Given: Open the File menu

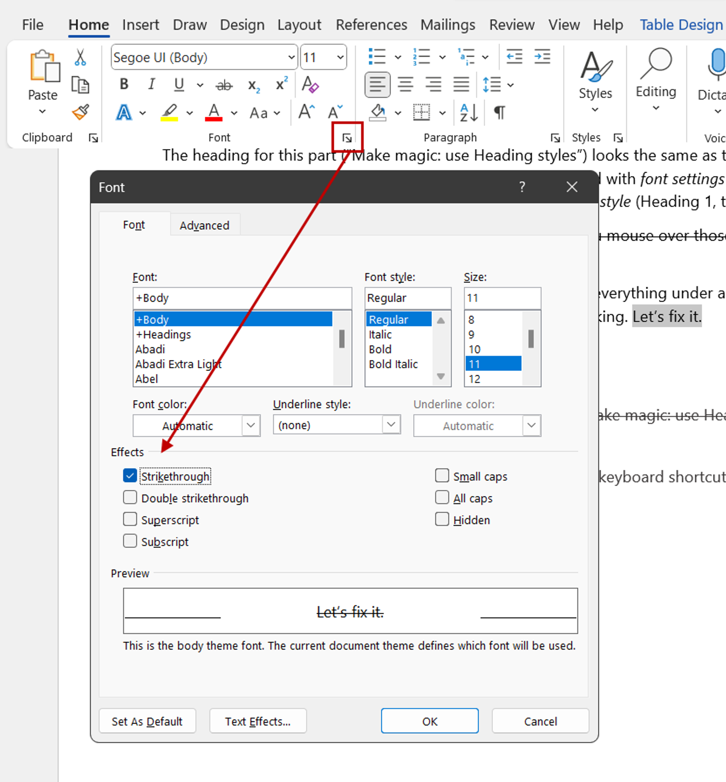Looking at the screenshot, I should (x=33, y=25).
